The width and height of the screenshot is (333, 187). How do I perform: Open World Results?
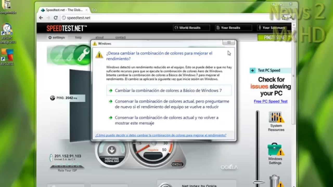click(x=191, y=28)
